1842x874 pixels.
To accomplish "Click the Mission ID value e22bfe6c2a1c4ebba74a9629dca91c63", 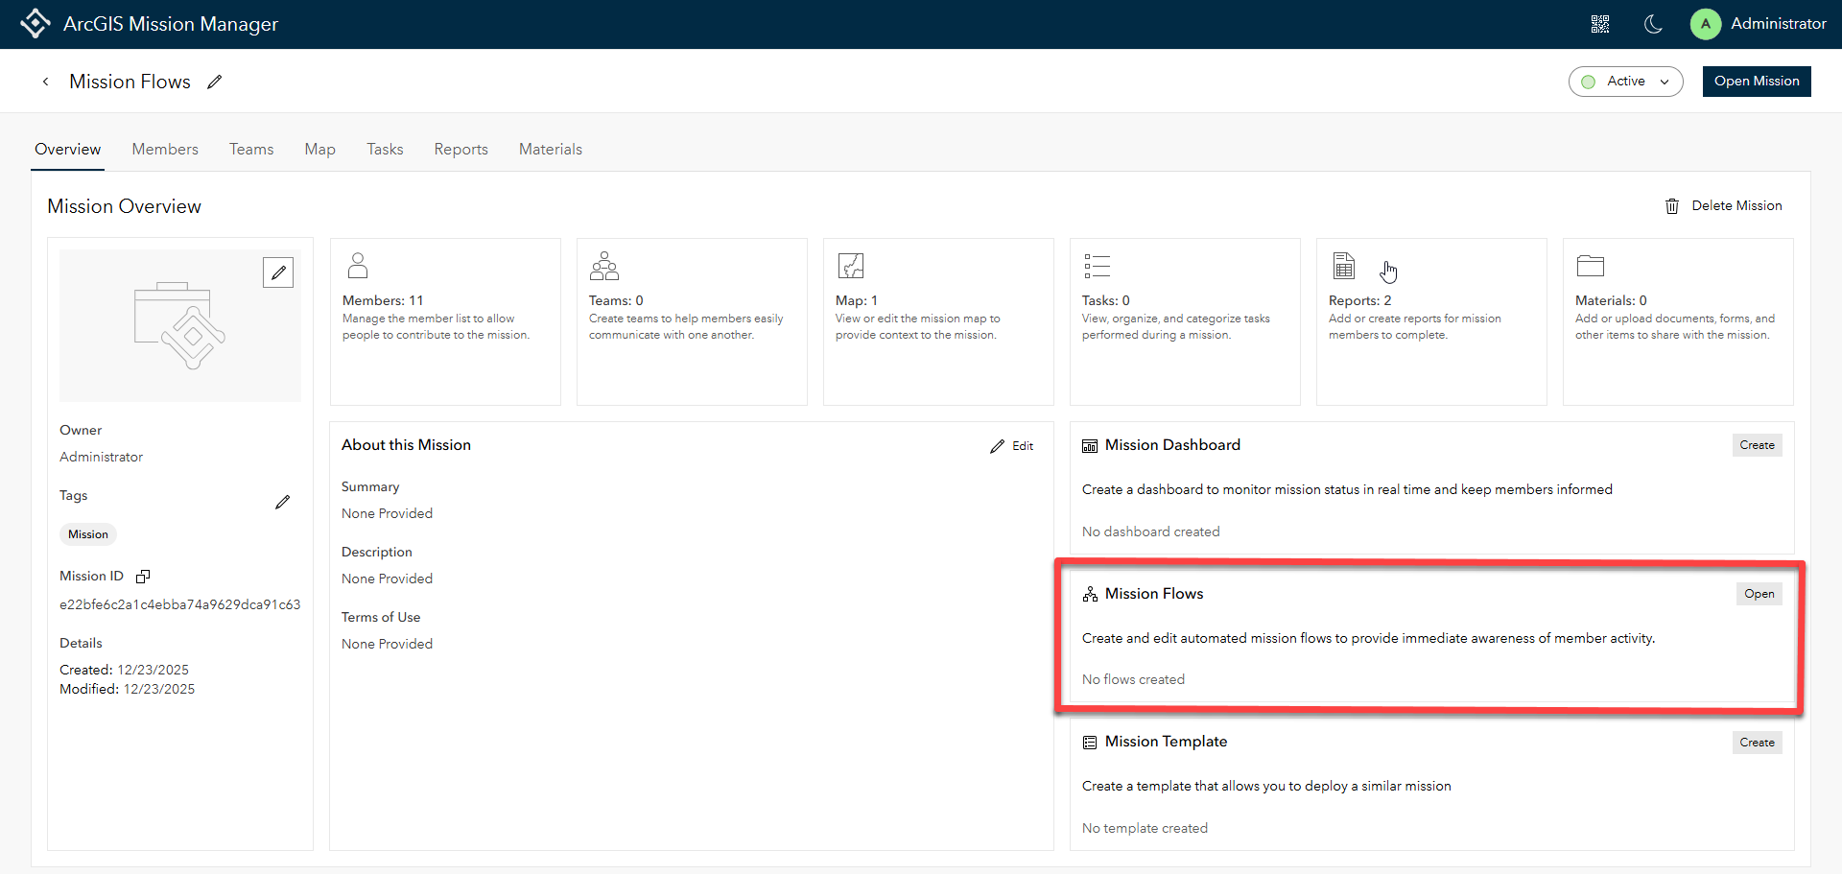I will click(x=180, y=604).
